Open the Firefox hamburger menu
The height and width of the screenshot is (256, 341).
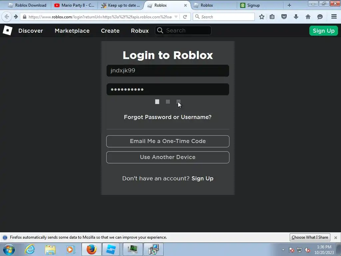(x=334, y=17)
